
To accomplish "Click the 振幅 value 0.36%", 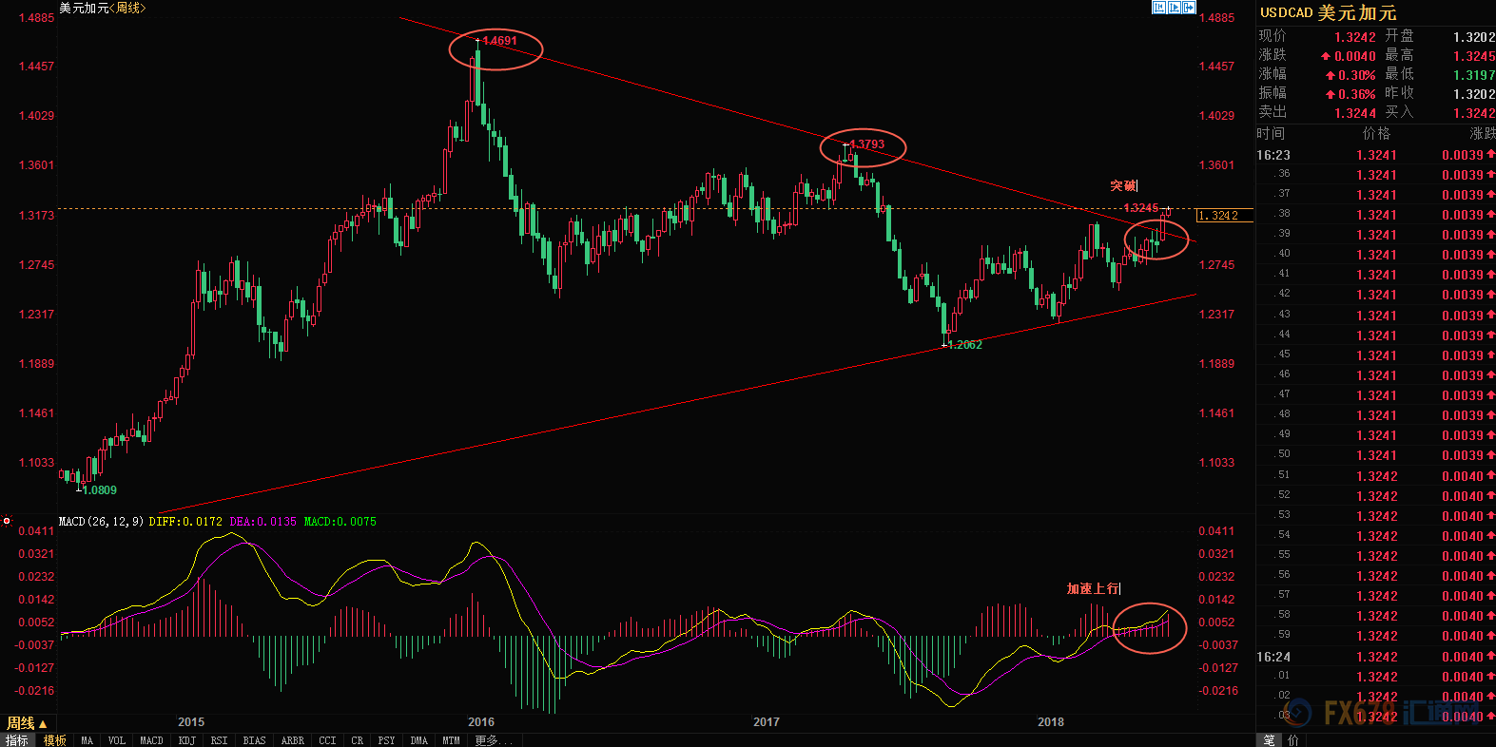I will click(x=1357, y=94).
